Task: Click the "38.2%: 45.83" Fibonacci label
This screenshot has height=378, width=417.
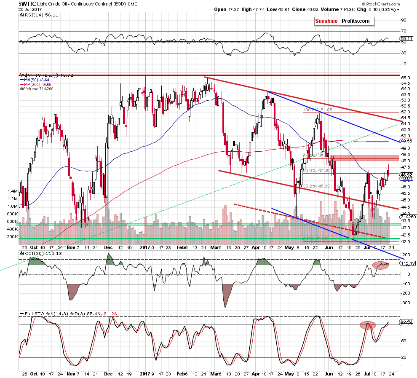Action: click(316, 186)
